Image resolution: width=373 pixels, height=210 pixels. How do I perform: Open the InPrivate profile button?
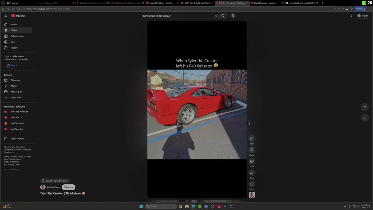(x=361, y=9)
